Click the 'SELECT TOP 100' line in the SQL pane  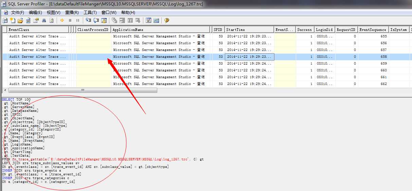pos(16,100)
